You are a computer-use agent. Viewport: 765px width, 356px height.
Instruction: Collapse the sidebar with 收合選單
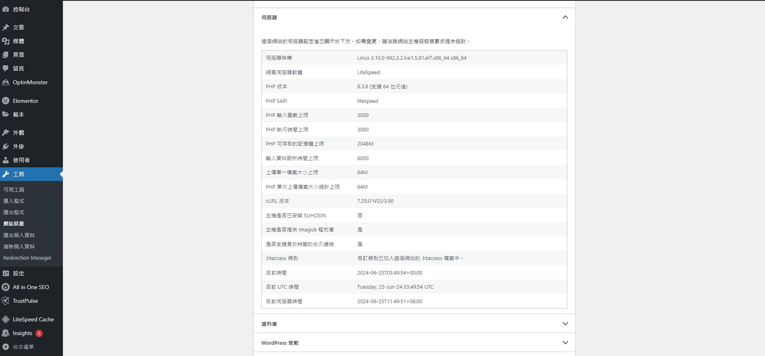[23, 347]
